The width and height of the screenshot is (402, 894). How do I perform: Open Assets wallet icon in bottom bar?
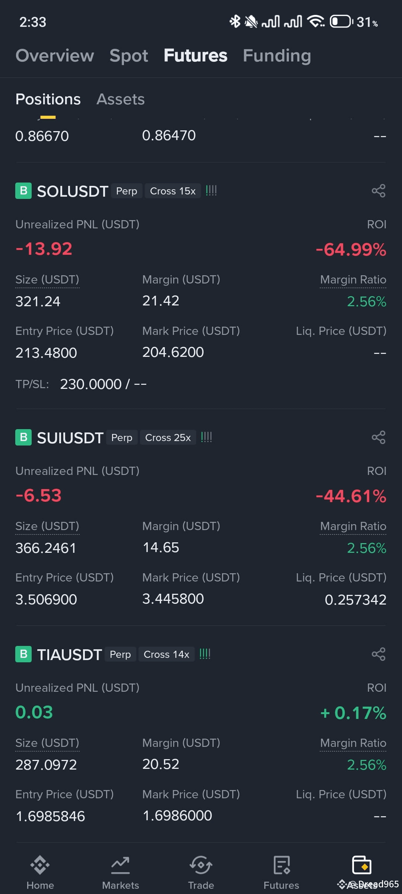click(x=362, y=865)
